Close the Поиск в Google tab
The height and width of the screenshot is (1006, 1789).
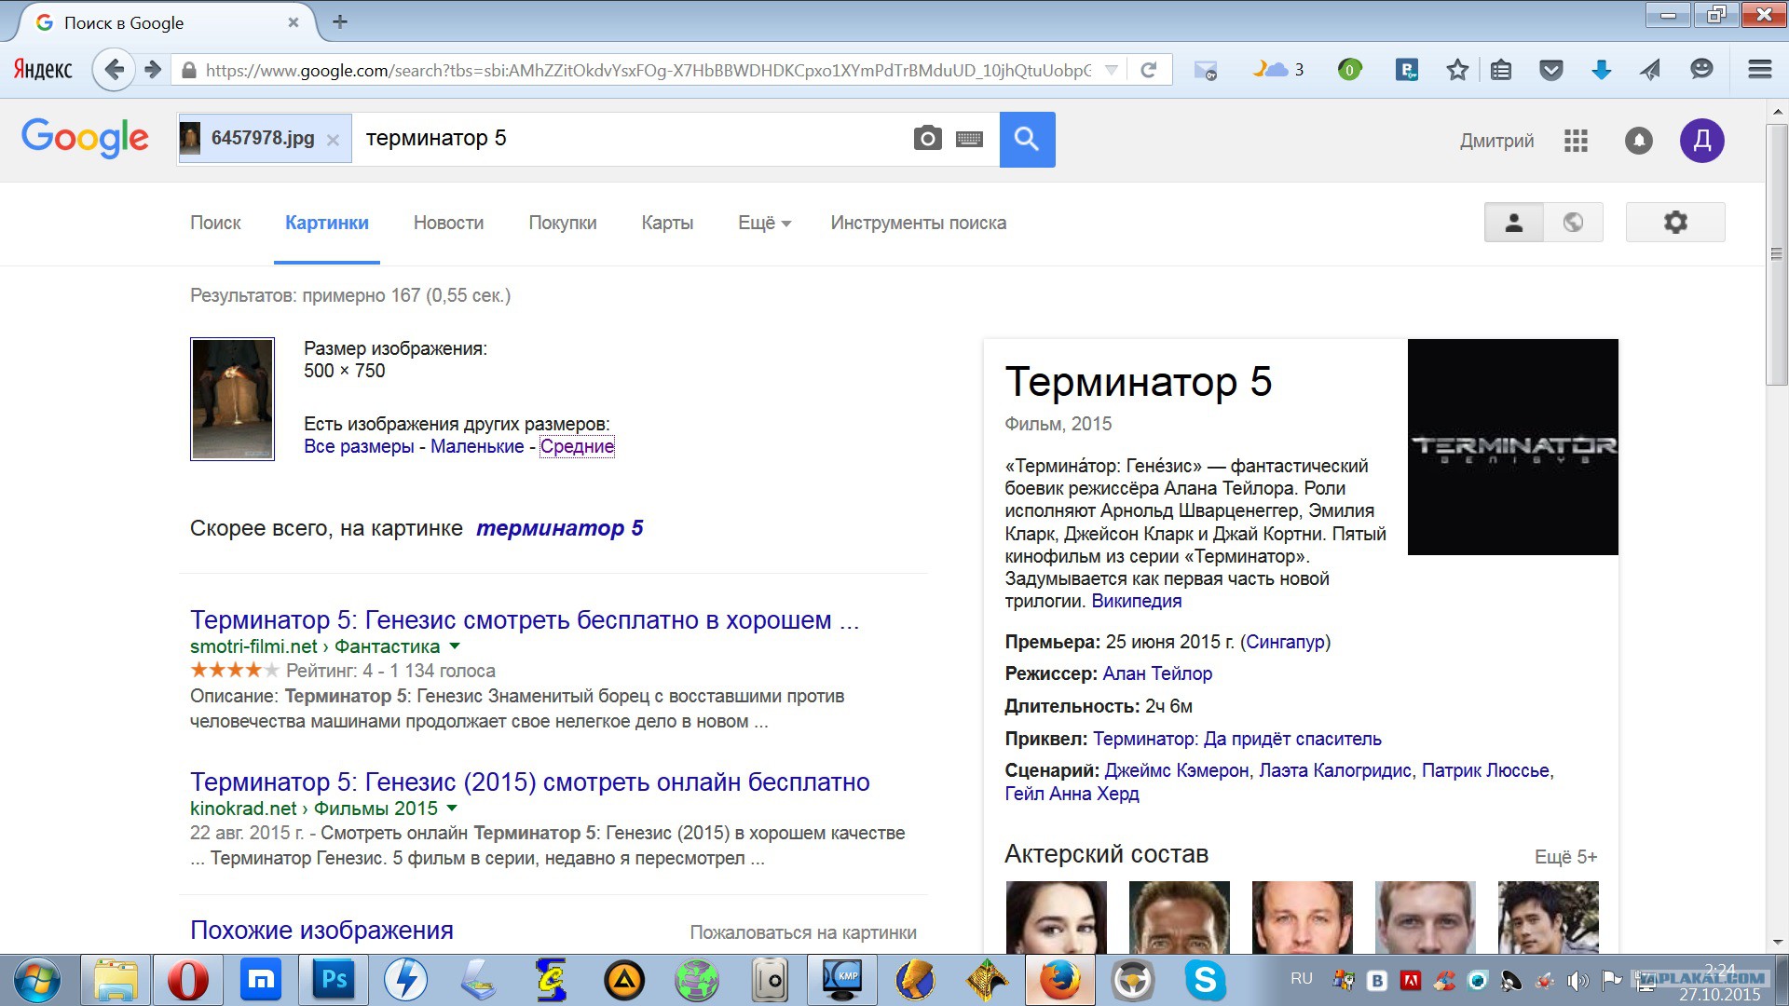click(294, 22)
